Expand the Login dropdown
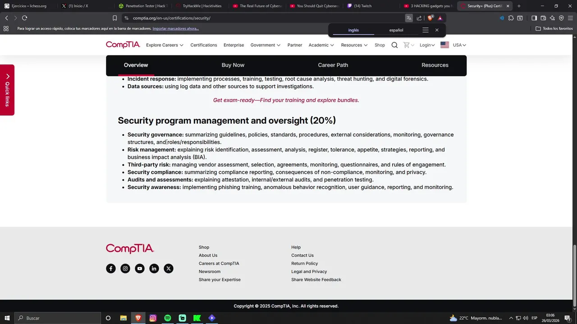 [427, 45]
